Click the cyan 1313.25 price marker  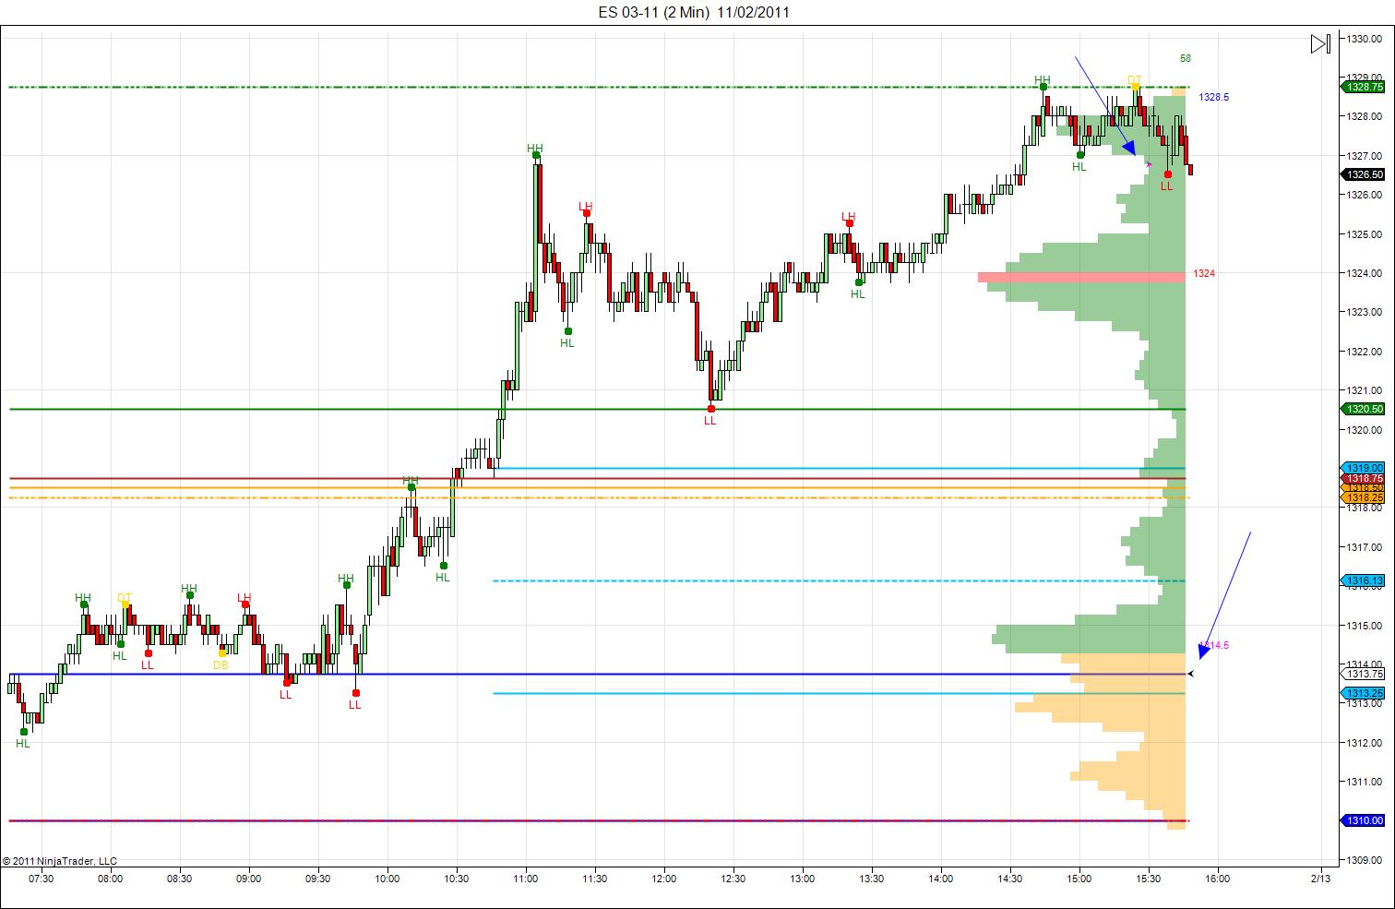click(1364, 693)
